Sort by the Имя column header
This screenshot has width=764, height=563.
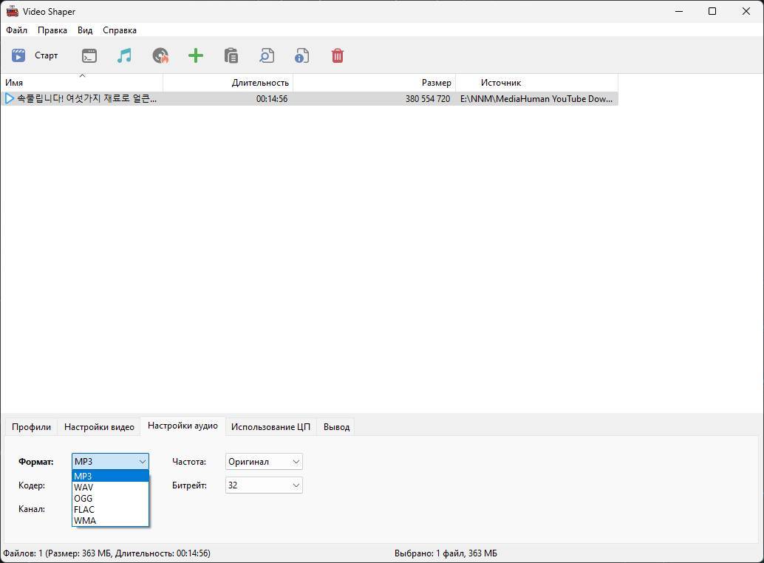pos(81,82)
